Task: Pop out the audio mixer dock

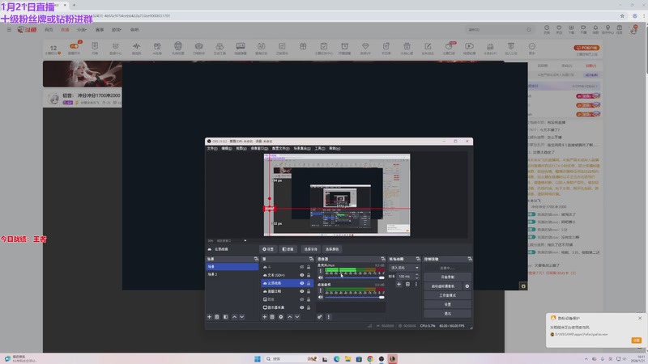Action: coord(382,259)
